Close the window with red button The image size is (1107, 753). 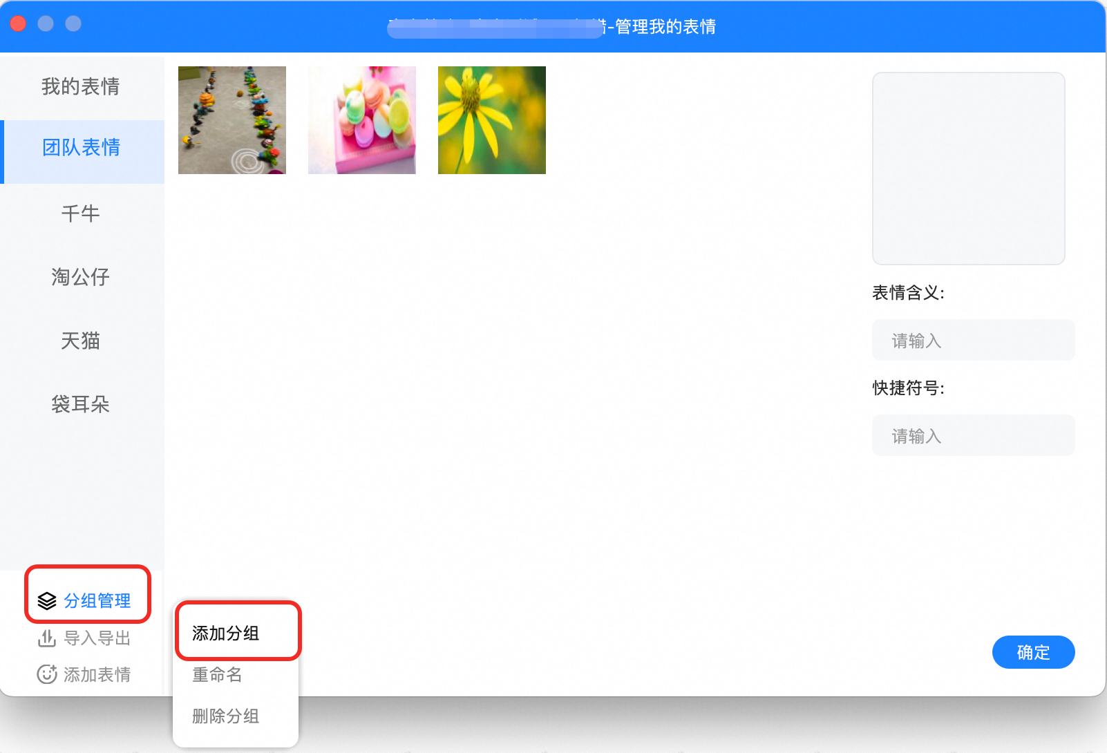pos(18,23)
